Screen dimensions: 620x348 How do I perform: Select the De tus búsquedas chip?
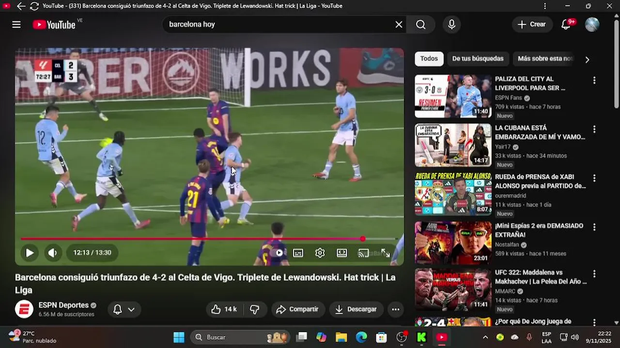478,58
